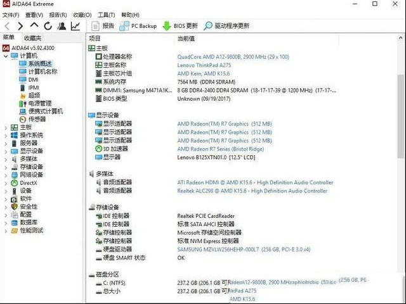Screen dimensions: 406x304
Task: Switch to the 菜单 tab
Action: pyautogui.click(x=9, y=38)
